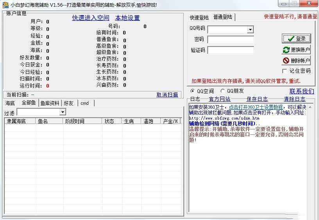Select the QQ朋友 radio button

(x=222, y=91)
